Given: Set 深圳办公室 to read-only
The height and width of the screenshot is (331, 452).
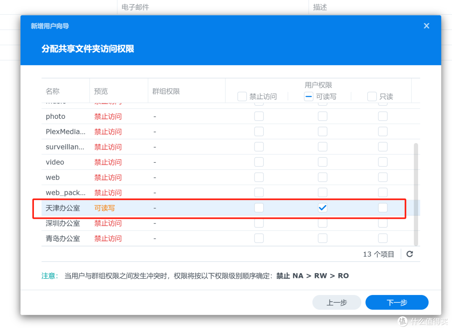Looking at the screenshot, I should (x=383, y=223).
